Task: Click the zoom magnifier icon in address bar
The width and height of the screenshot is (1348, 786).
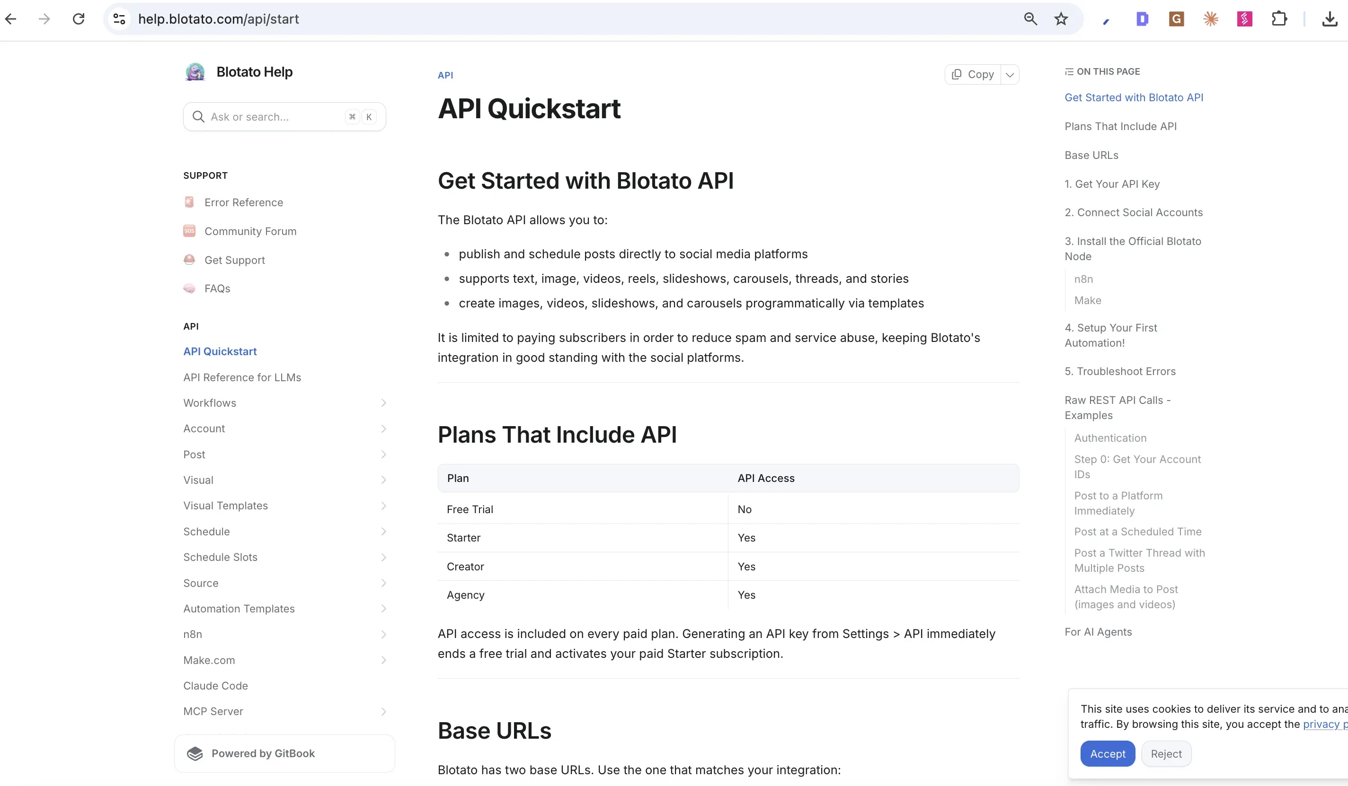Action: [1030, 19]
